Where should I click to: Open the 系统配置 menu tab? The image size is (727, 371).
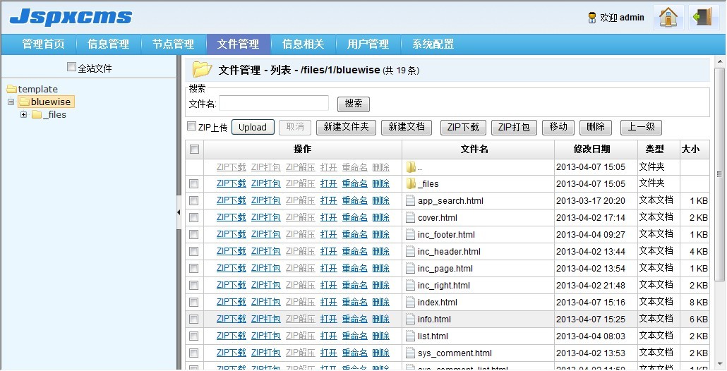point(433,44)
